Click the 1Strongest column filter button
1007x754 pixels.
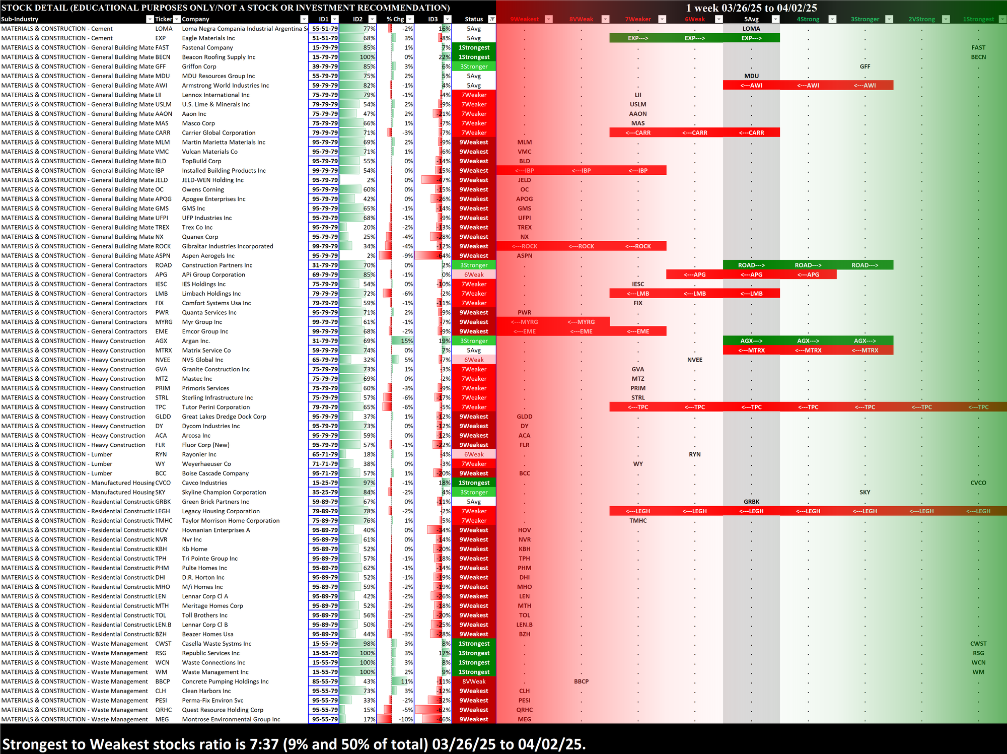pyautogui.click(x=1002, y=19)
